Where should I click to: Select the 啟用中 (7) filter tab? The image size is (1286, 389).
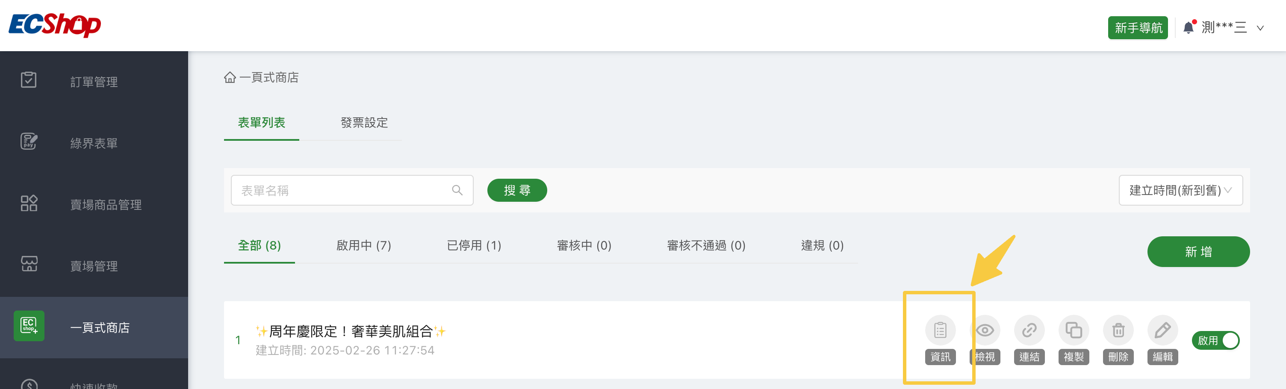click(363, 246)
